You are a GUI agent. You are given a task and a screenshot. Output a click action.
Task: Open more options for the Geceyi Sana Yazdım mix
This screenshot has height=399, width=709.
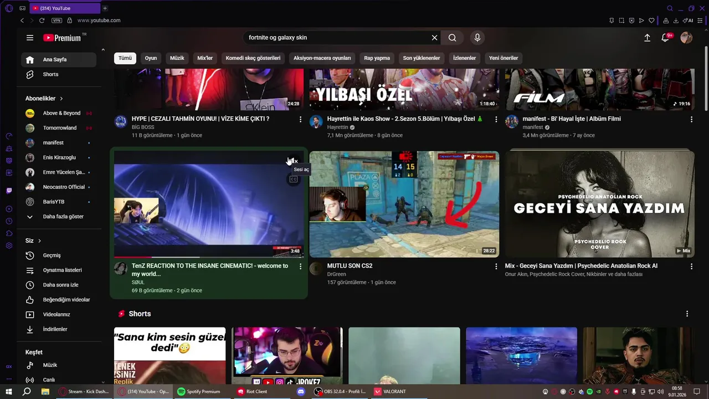tap(691, 267)
